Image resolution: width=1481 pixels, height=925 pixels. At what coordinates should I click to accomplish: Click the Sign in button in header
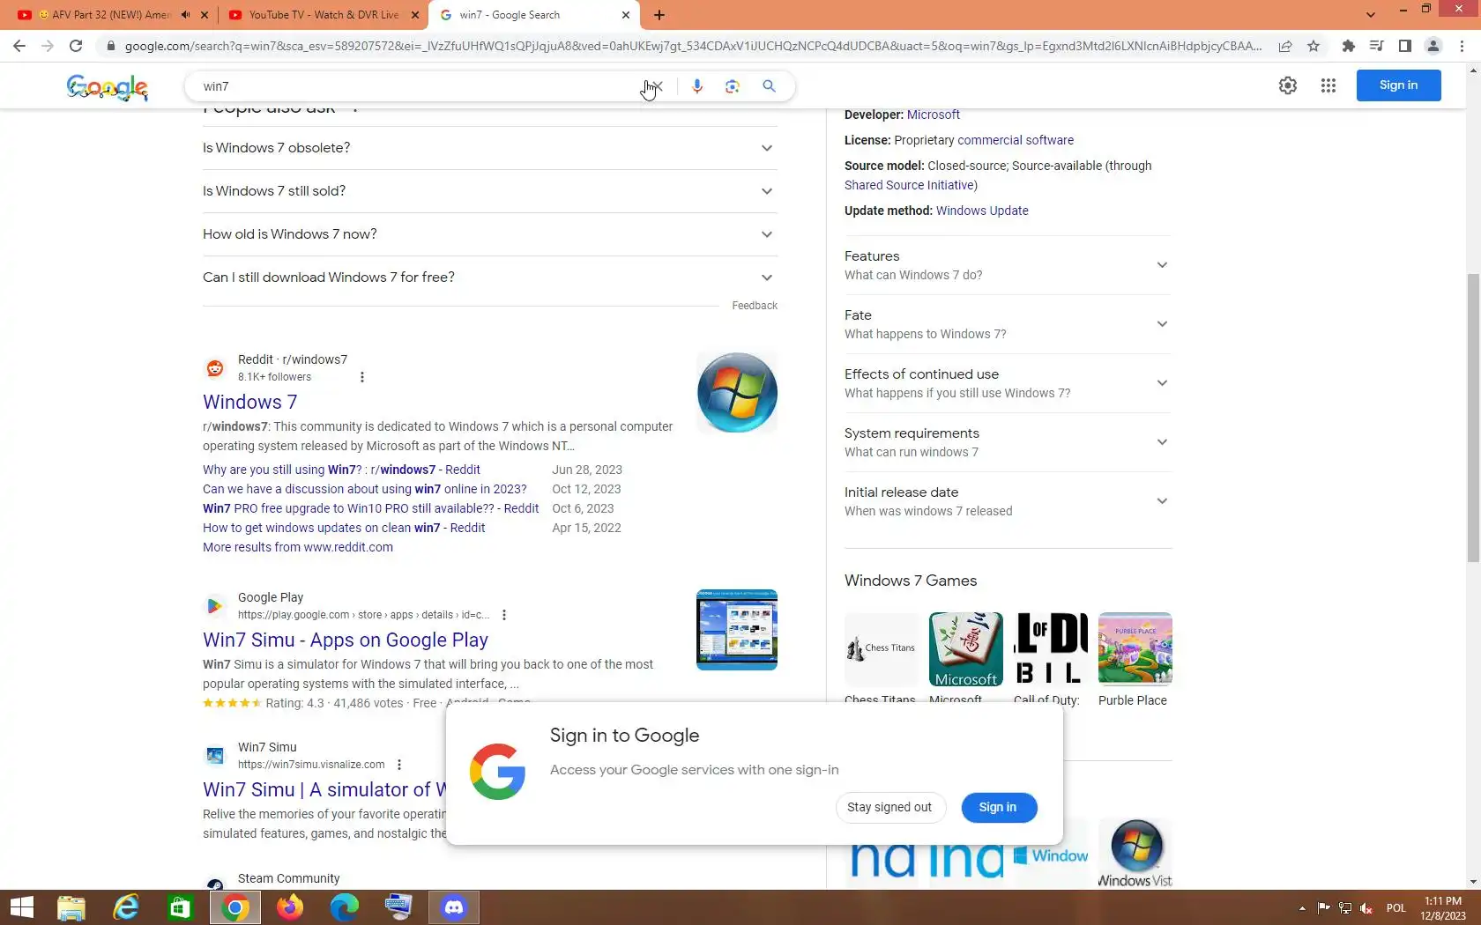tap(1398, 85)
